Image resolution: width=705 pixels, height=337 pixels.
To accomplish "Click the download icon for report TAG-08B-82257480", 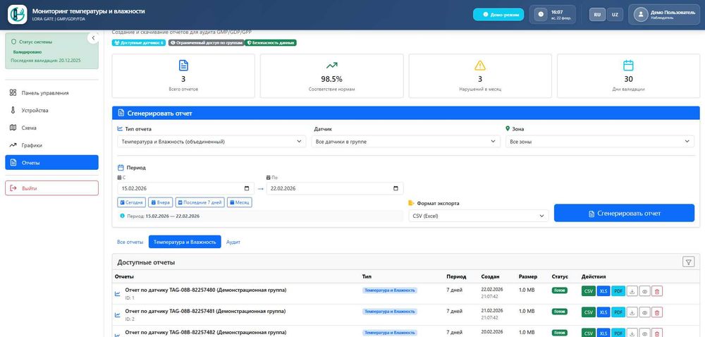I will (632, 291).
